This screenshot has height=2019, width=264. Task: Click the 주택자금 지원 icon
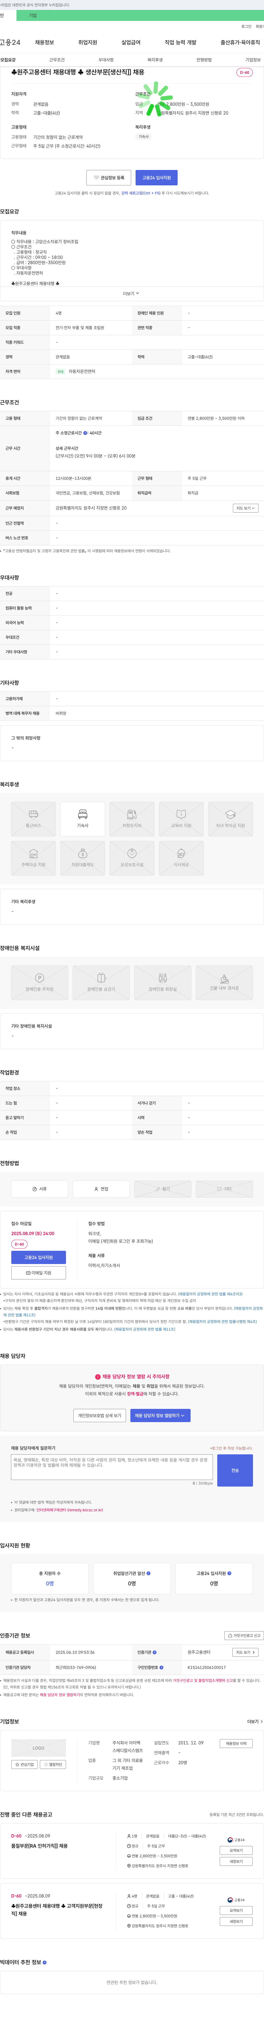[34, 858]
